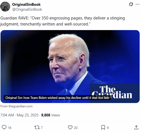Click the repost count 7
This screenshot has height=132, width=141.
[42, 128]
